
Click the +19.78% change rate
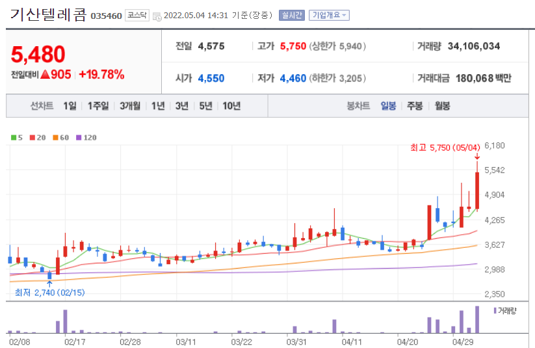point(101,74)
